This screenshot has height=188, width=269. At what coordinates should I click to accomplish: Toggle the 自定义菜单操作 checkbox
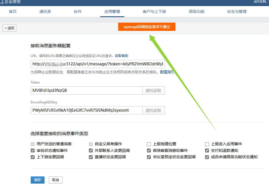pos(91,144)
